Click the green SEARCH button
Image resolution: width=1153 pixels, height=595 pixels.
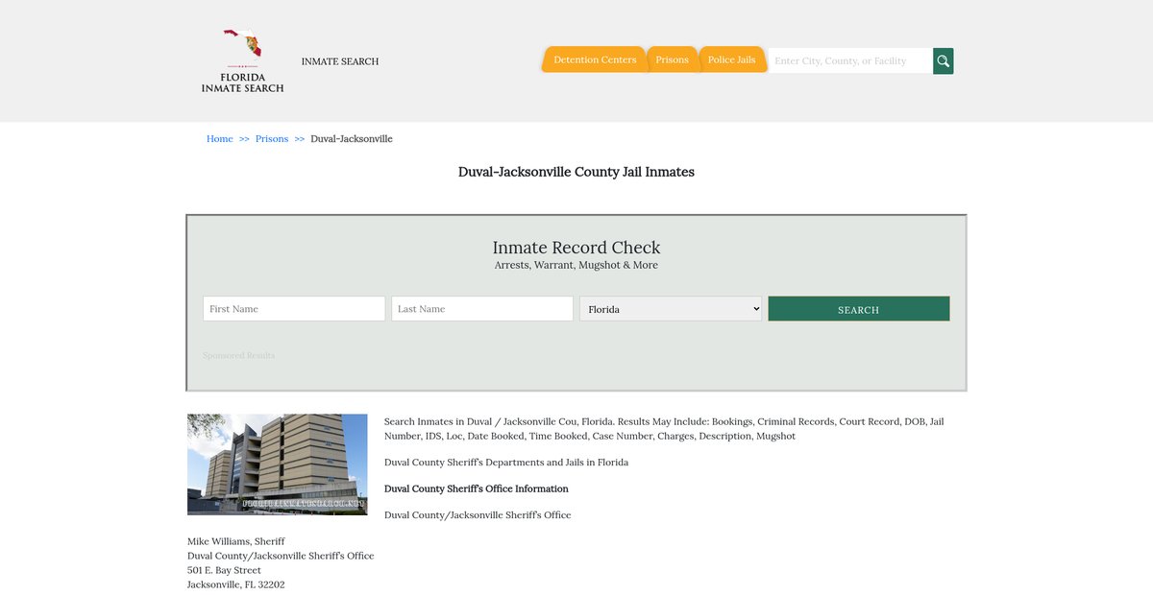tap(859, 308)
